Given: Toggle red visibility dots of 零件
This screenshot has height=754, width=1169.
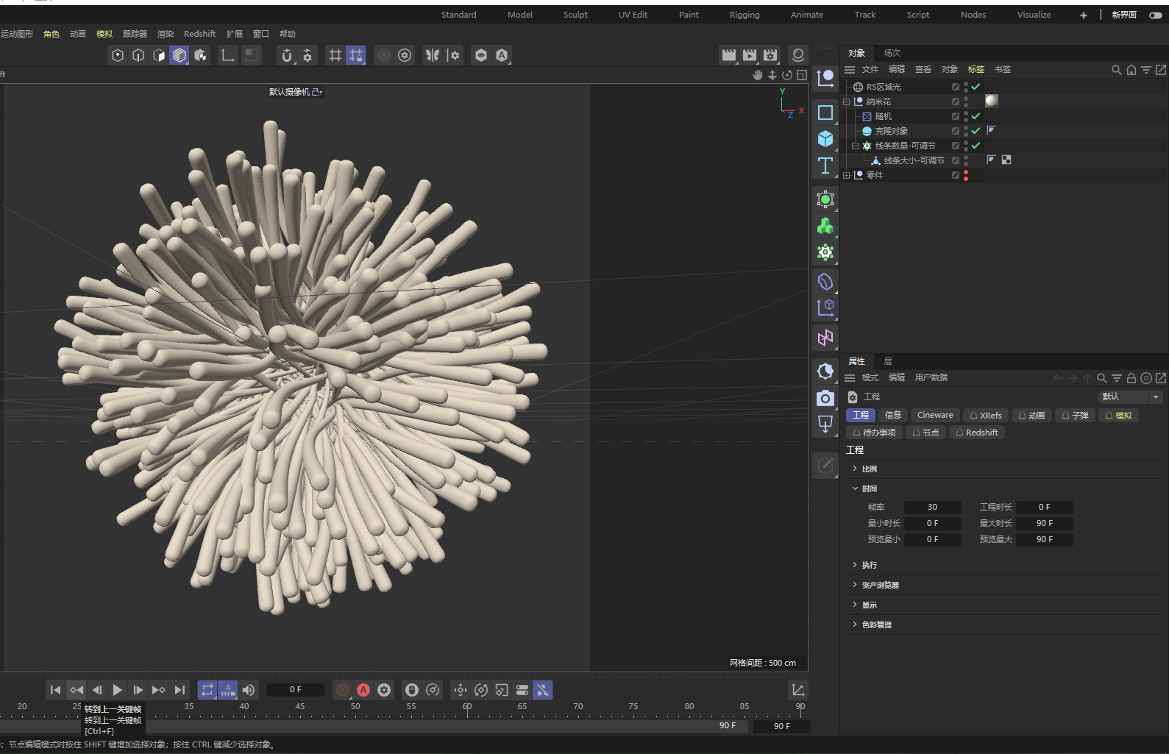Looking at the screenshot, I should click(966, 175).
